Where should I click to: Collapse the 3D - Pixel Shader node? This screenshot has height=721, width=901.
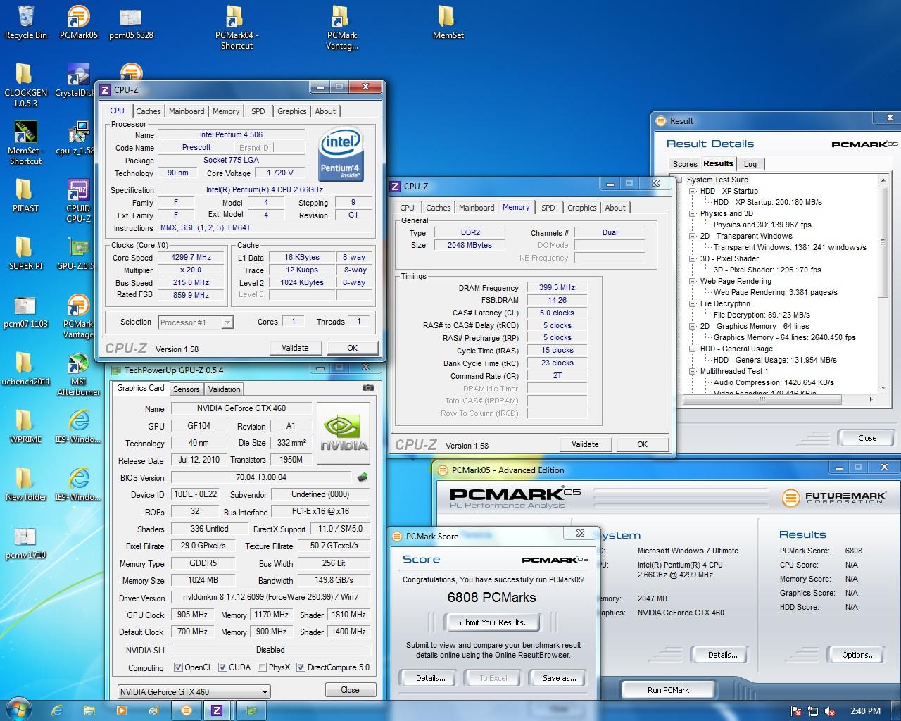coord(693,258)
